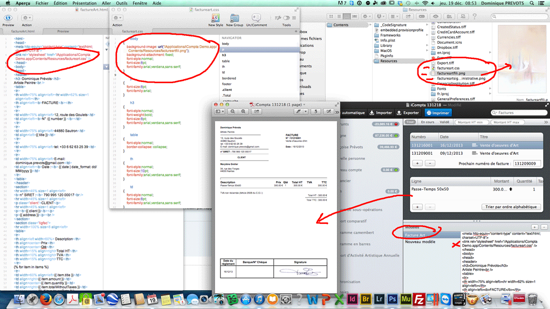Select .client in the CSS Navigator
Screen dimensions: 550x309
coord(227,90)
